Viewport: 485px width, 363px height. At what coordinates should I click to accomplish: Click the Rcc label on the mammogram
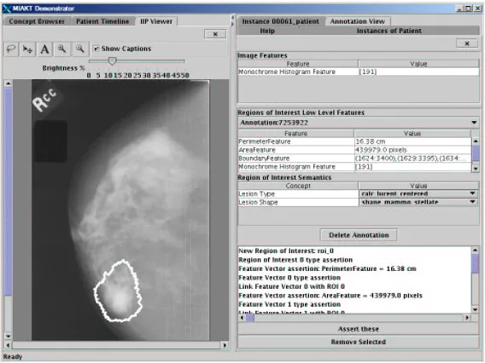pos(45,100)
